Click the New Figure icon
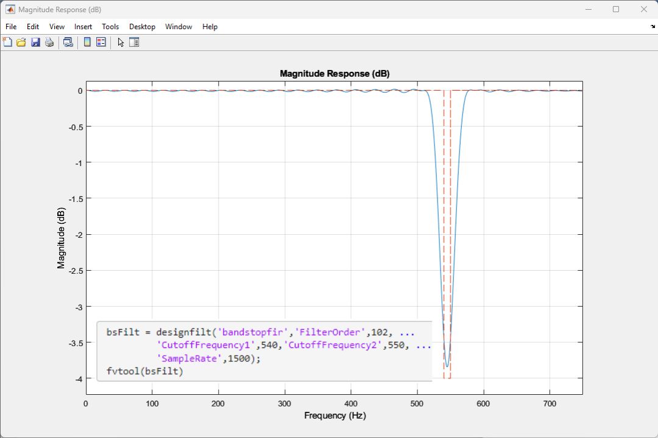 pyautogui.click(x=7, y=43)
